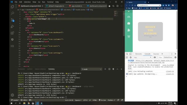The height and width of the screenshot is (105, 187).
Task: Open the Extensions view
Action: pos(12,33)
